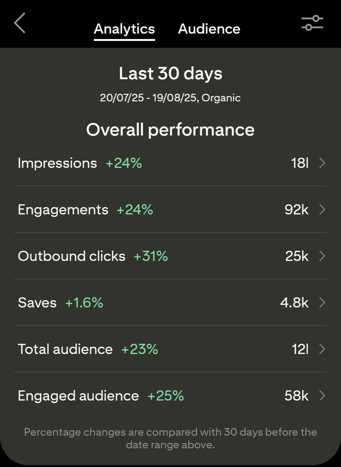Open Total audience details chevron

coord(322,349)
